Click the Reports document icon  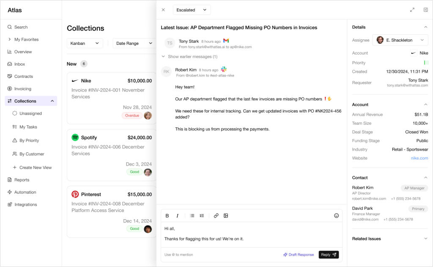[x=10, y=180]
